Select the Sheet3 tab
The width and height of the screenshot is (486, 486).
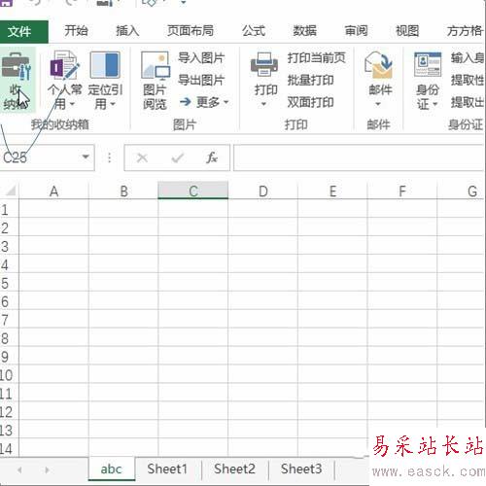pos(301,469)
